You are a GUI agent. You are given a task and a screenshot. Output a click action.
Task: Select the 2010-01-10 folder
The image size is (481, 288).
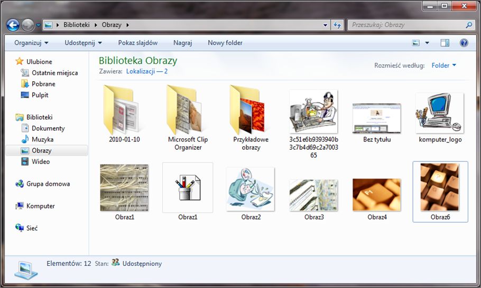124,114
